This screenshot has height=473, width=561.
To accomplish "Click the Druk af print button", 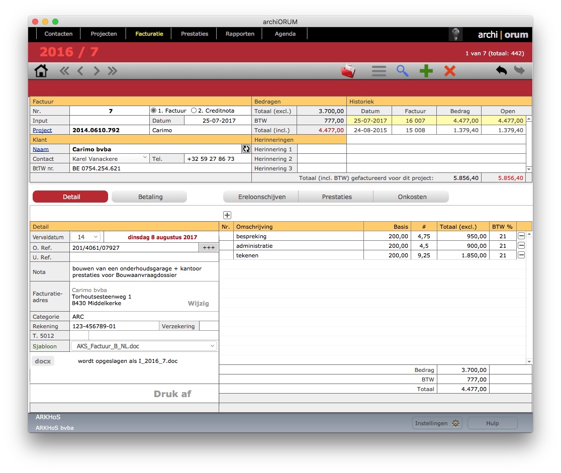I will click(172, 394).
